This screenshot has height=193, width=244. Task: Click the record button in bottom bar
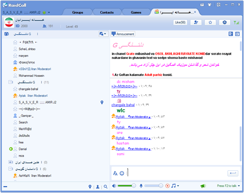167,186
